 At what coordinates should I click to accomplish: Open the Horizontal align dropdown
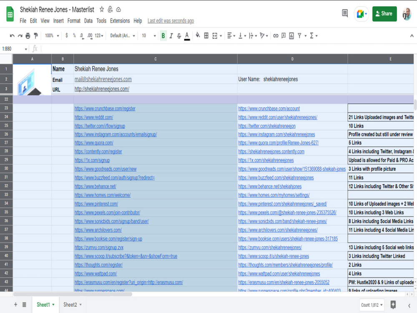[231, 35]
